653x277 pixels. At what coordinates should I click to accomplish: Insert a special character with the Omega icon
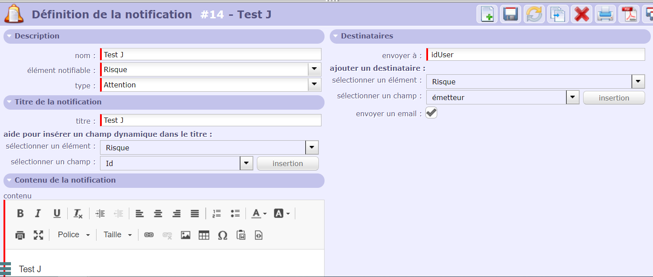222,235
